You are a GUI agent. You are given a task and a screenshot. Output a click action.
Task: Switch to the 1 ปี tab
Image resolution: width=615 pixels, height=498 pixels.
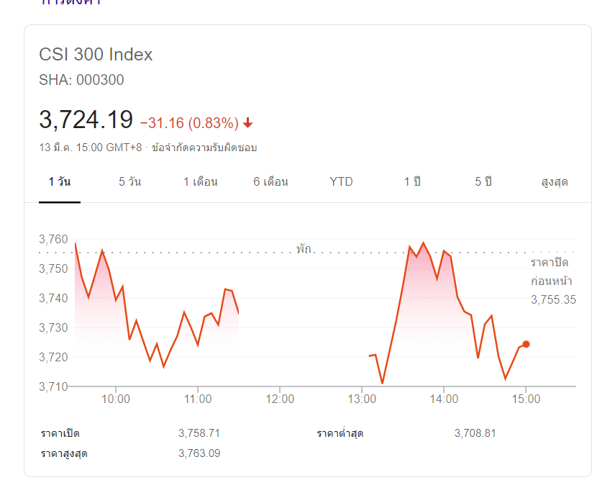click(x=412, y=181)
